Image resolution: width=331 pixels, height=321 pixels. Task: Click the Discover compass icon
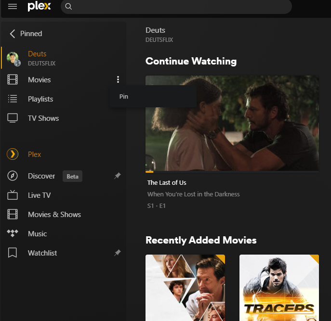[13, 176]
